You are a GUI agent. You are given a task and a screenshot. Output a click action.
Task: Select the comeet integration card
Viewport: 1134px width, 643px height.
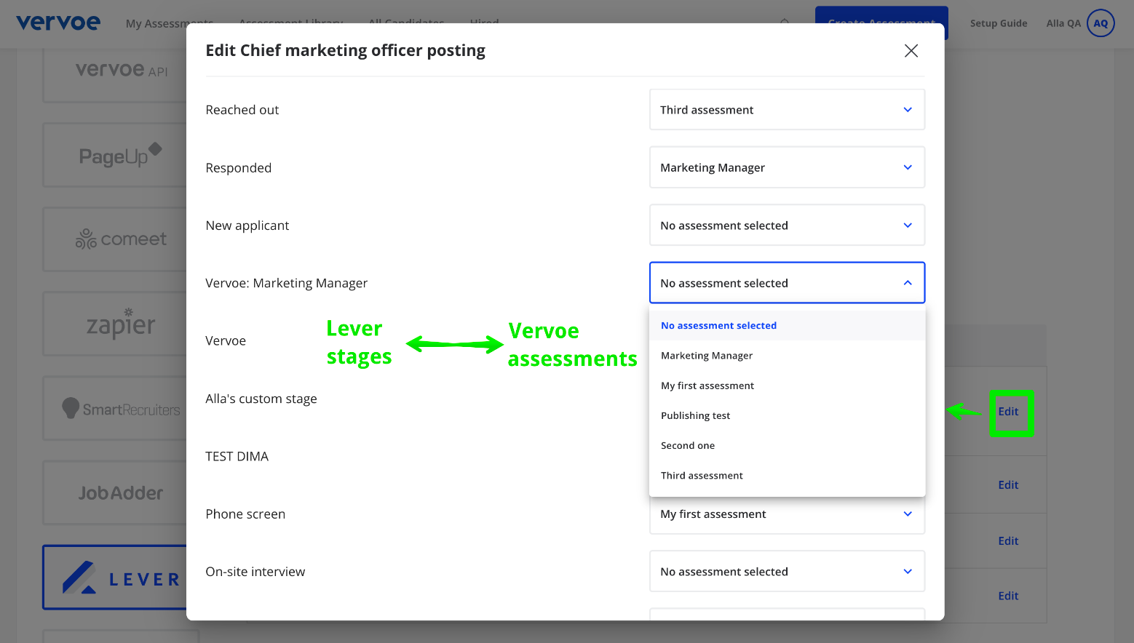coord(115,239)
